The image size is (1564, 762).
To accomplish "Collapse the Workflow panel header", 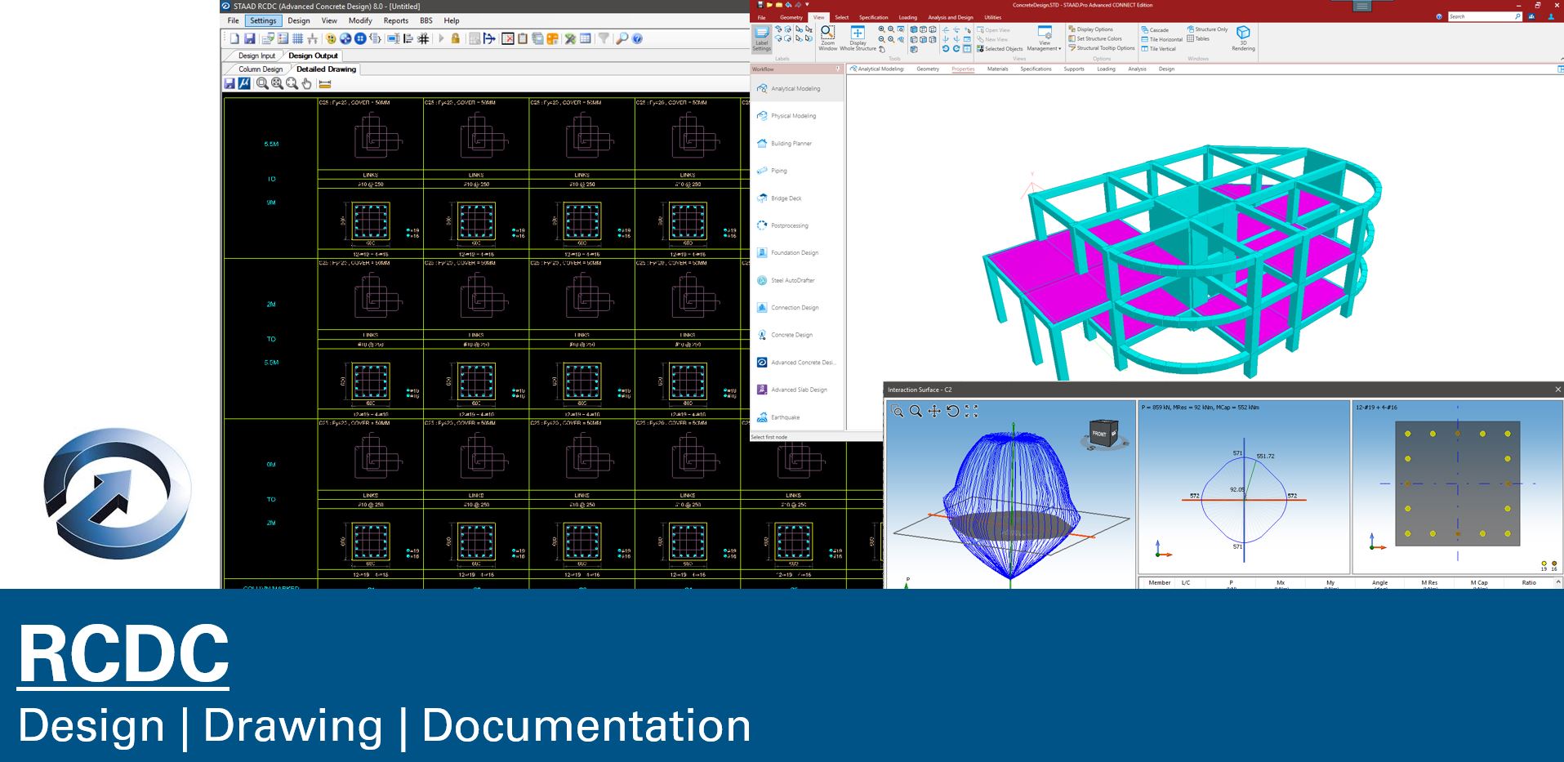I will click(x=838, y=69).
